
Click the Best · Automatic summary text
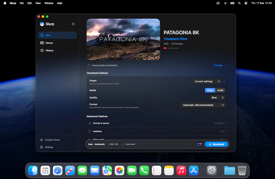[x=97, y=144]
